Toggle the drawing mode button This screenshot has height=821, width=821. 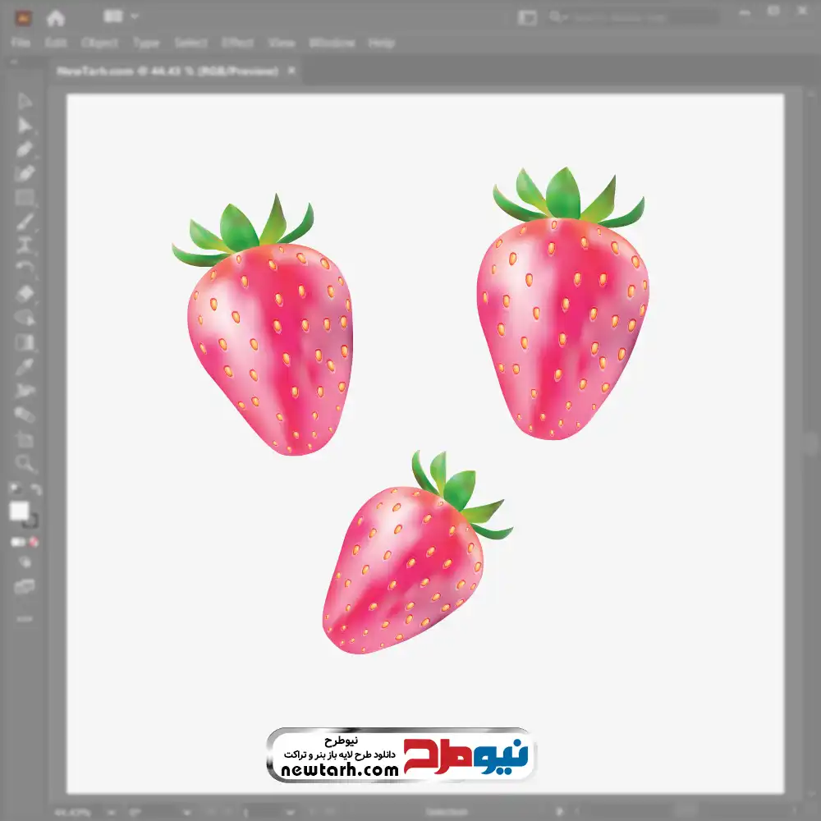pyautogui.click(x=25, y=562)
